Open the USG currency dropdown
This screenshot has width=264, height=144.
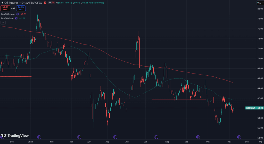pos(259,3)
